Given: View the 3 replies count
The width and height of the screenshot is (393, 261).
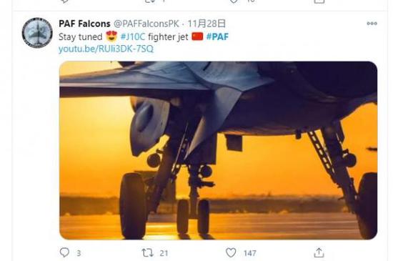Looking at the screenshot, I should pos(79,253).
